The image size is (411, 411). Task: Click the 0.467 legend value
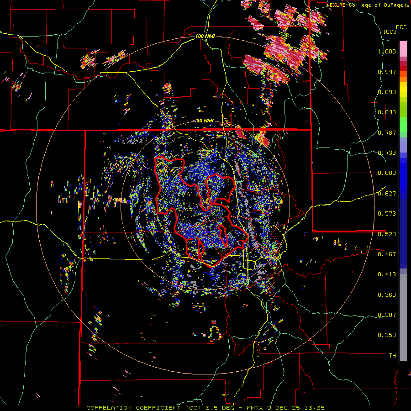tap(387, 254)
